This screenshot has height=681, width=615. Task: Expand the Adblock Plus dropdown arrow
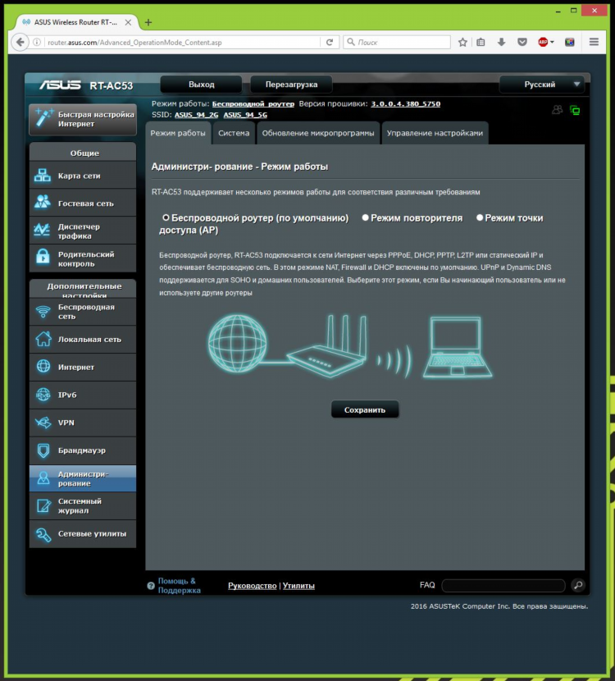point(552,43)
